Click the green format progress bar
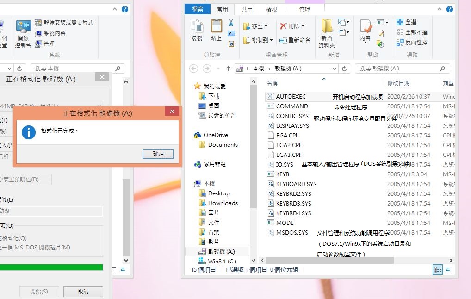Viewport: 471px width, 299px height. coord(51,268)
